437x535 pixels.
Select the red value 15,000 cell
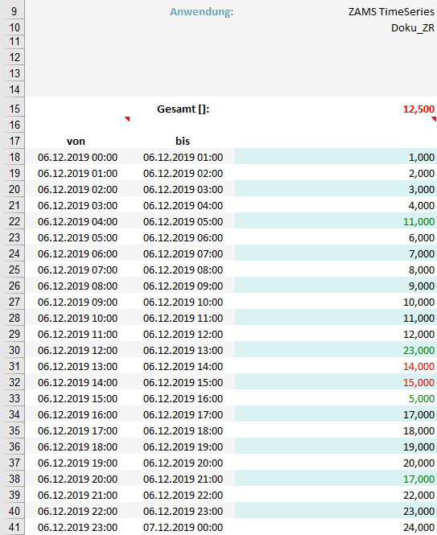(336, 382)
